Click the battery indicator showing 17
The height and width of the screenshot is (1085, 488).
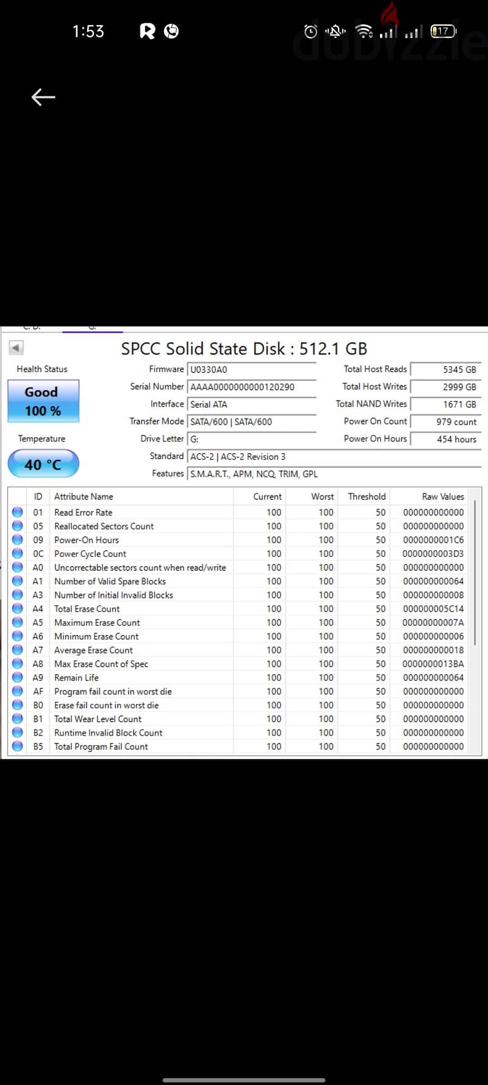click(x=443, y=31)
